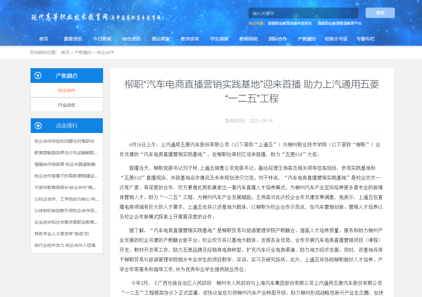422x297 pixels.
Task: Open the 首页 navigation menu item
Action: tap(44, 39)
